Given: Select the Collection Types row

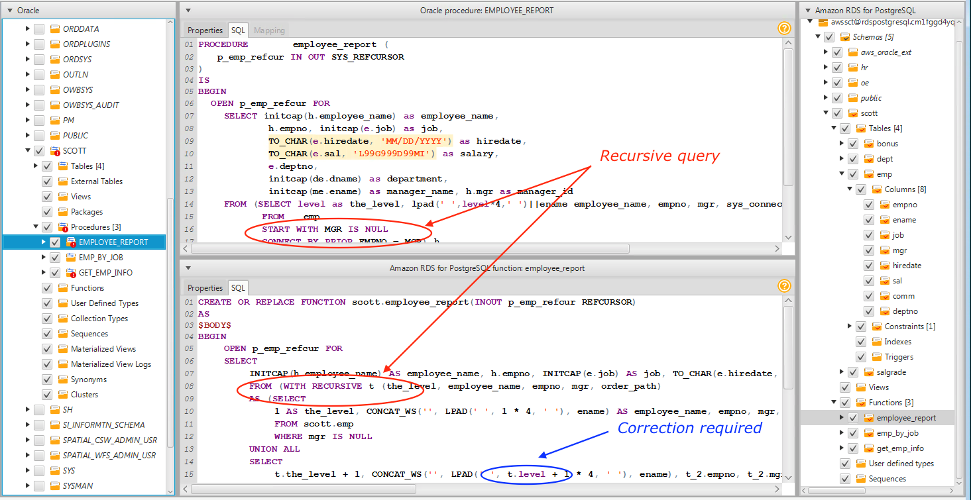Looking at the screenshot, I should click(99, 319).
